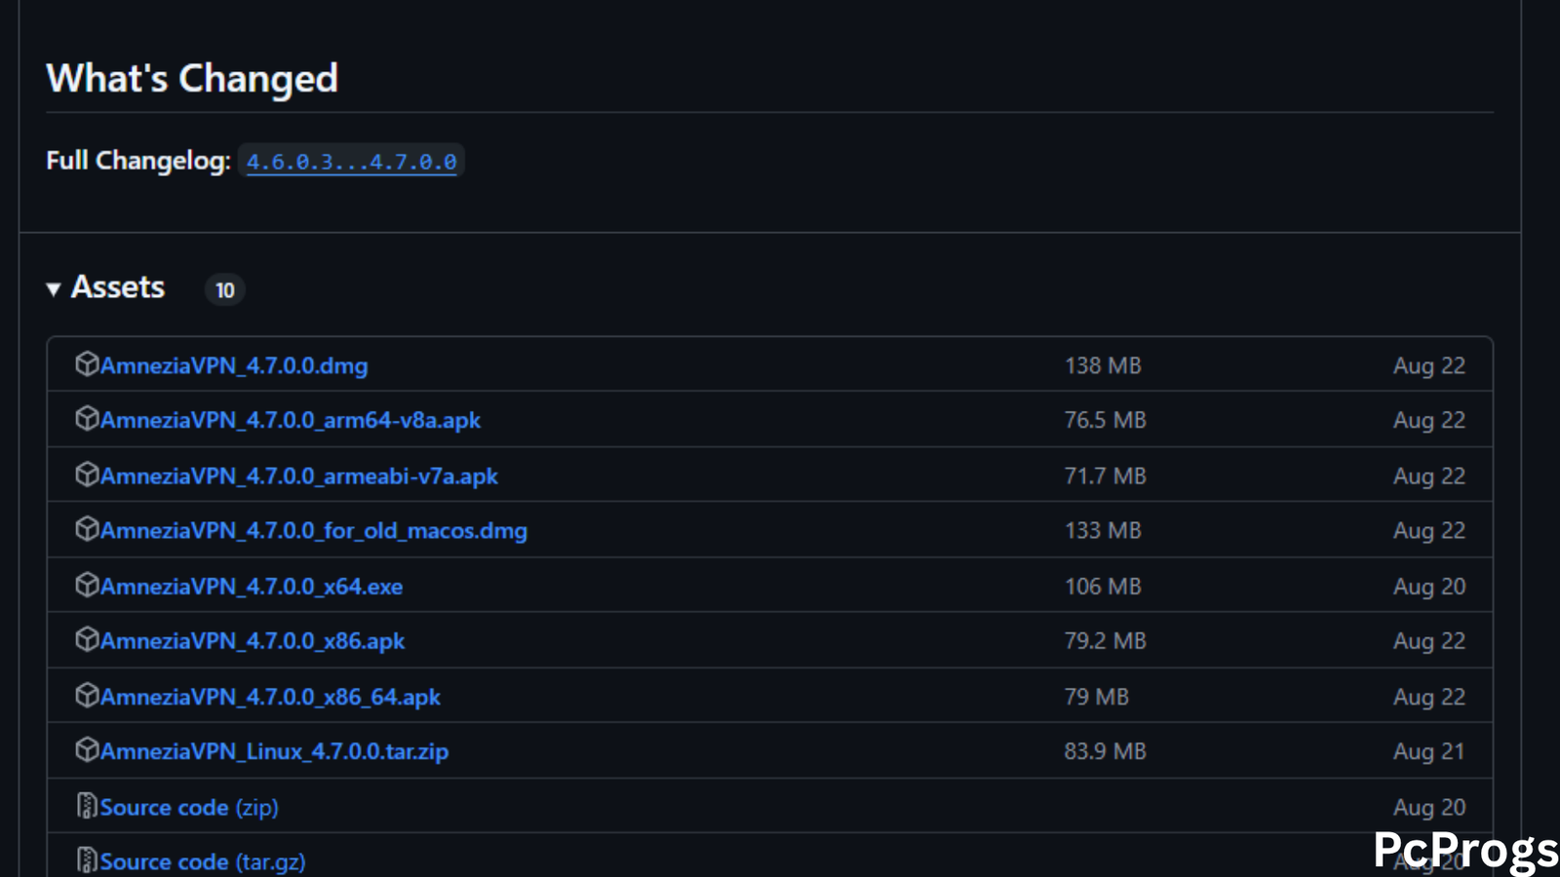The height and width of the screenshot is (877, 1560).
Task: Click the Full Changelog label
Action: coord(138,160)
